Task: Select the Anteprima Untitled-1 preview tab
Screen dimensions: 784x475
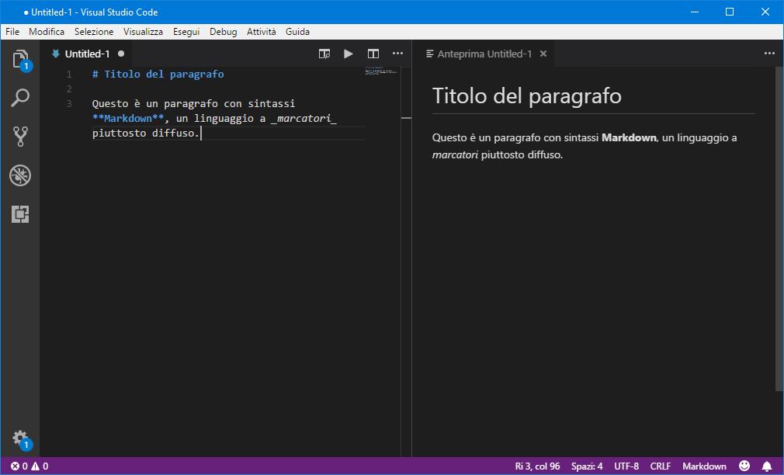Action: pyautogui.click(x=484, y=54)
